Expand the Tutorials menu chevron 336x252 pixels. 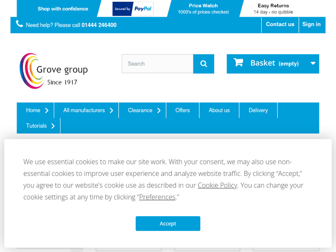pos(53,126)
